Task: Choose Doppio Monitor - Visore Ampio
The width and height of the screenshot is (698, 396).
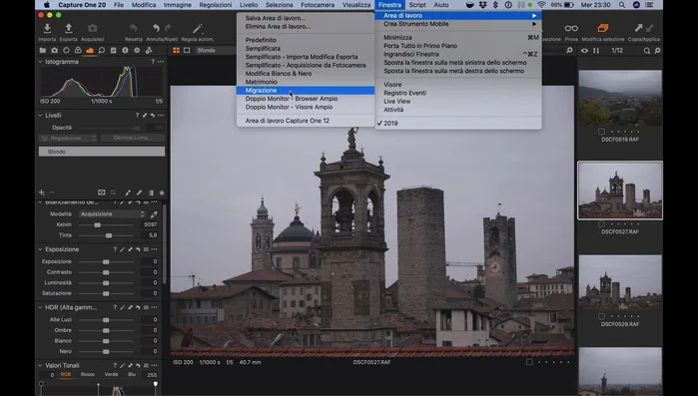Action: (306, 107)
